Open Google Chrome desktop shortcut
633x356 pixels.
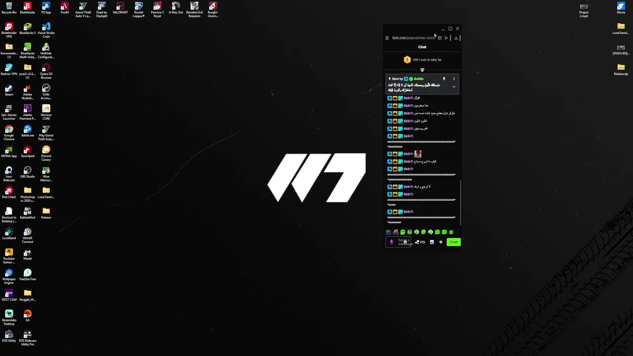(9, 133)
